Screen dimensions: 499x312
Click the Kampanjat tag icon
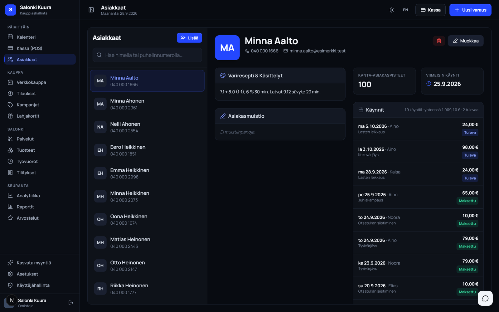10,105
